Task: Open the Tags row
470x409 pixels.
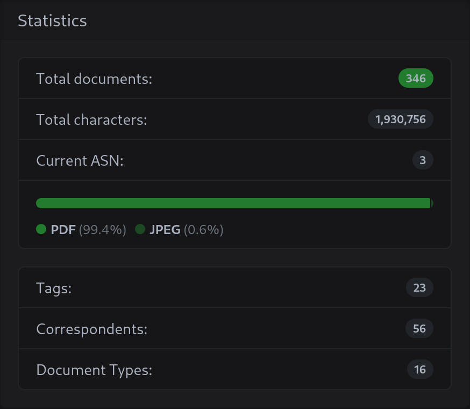Action: coord(234,287)
